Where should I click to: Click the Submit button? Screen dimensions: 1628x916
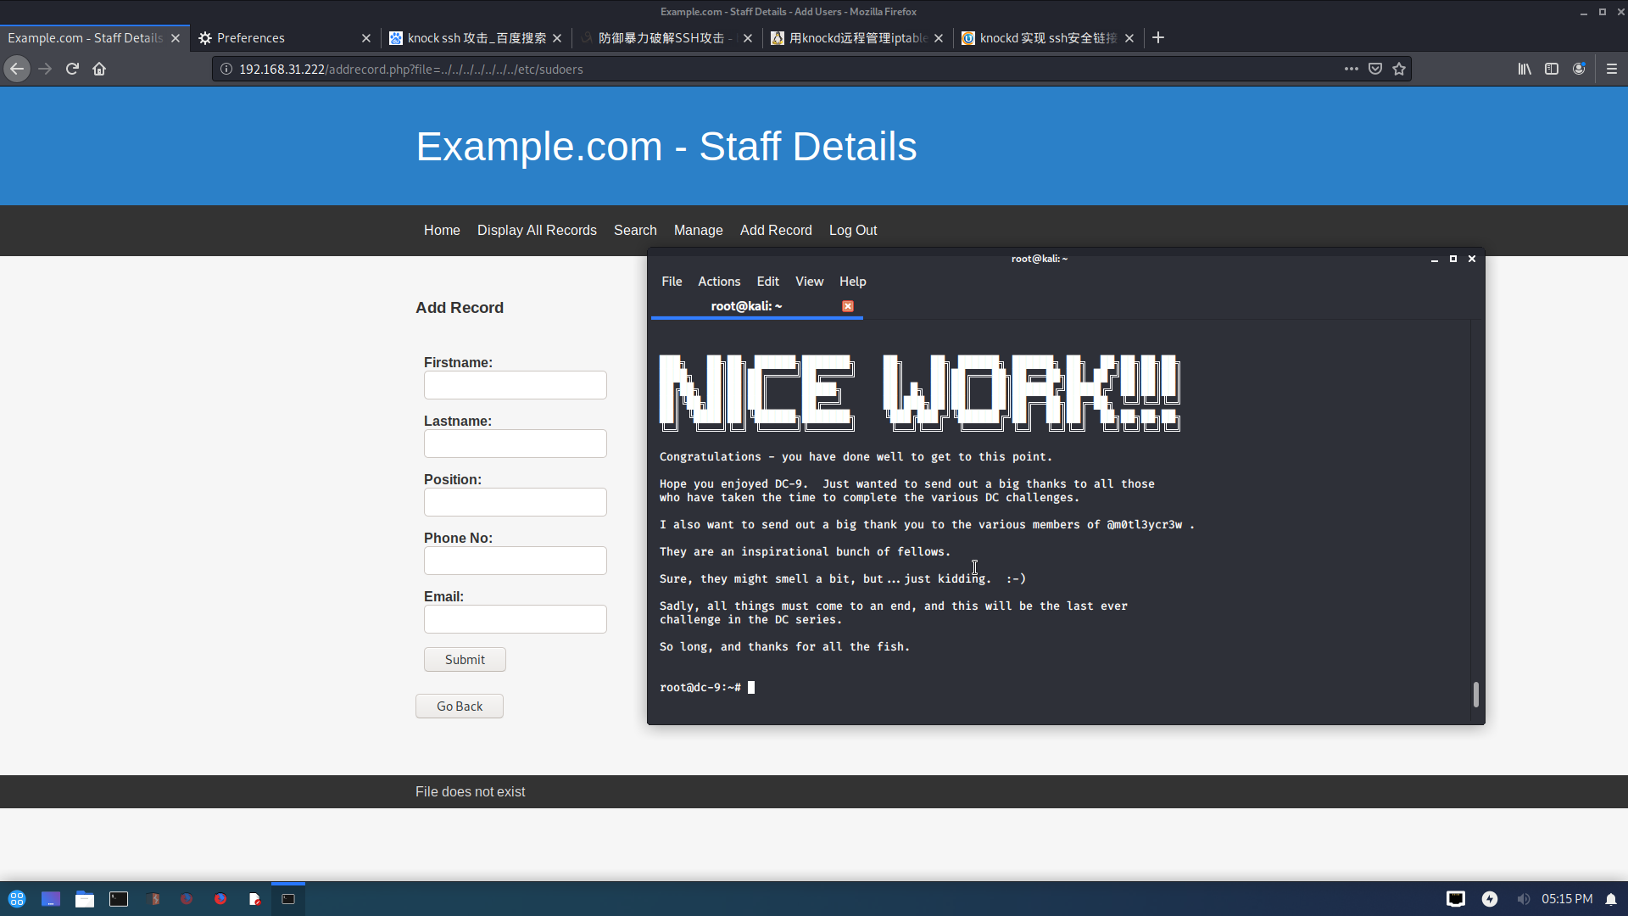click(465, 660)
